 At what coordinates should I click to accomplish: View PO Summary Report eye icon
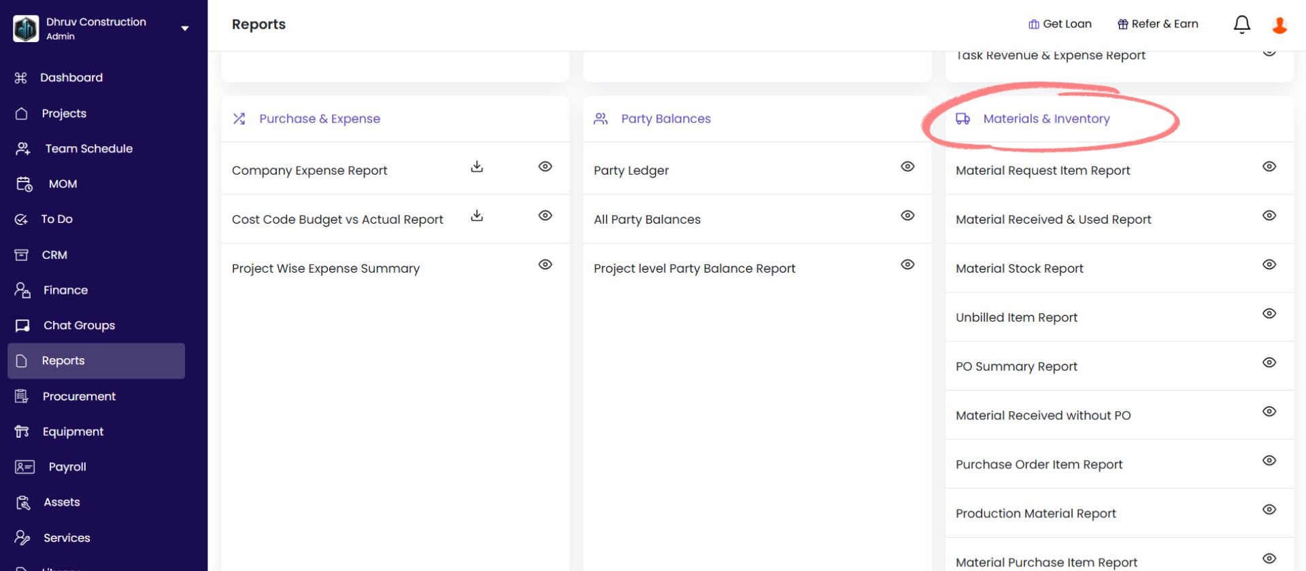1269,362
